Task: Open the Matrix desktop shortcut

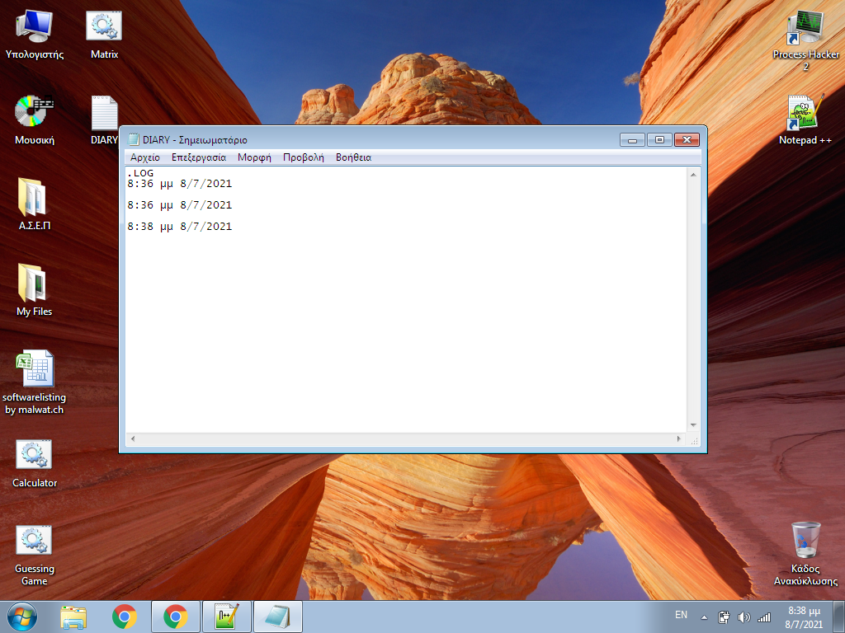Action: pos(102,25)
